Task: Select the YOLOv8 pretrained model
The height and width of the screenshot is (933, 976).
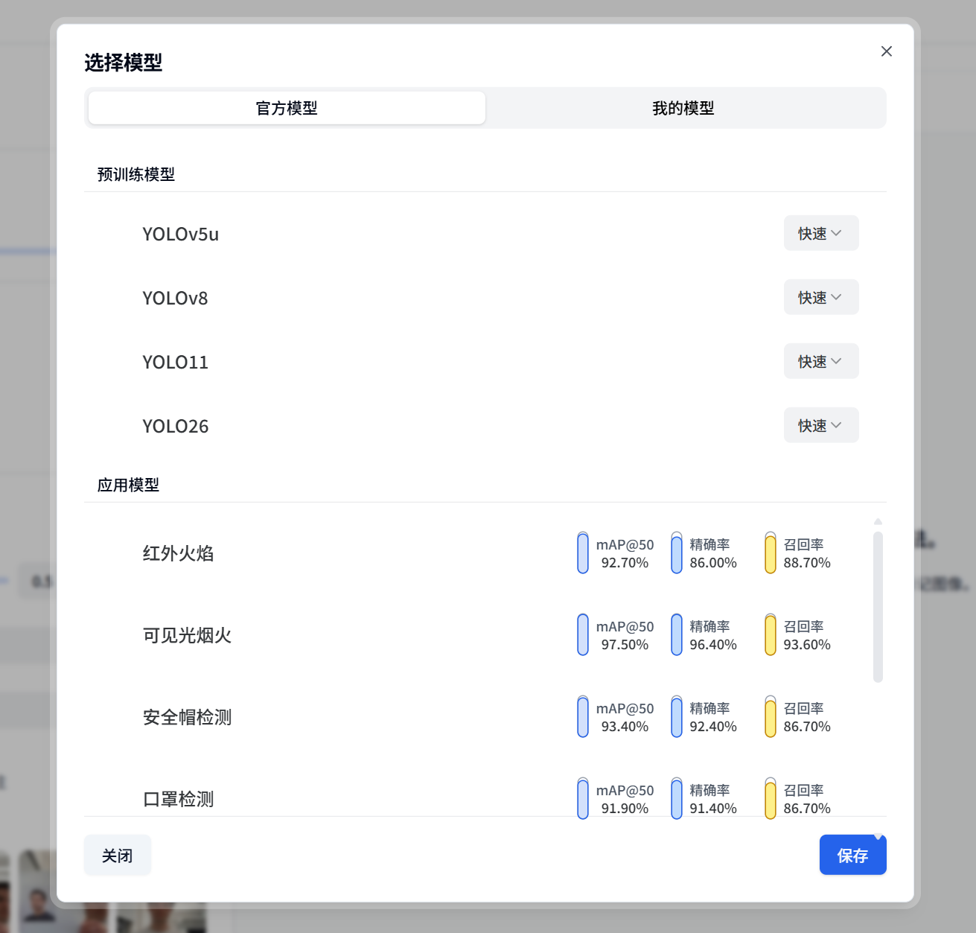Action: click(x=175, y=299)
